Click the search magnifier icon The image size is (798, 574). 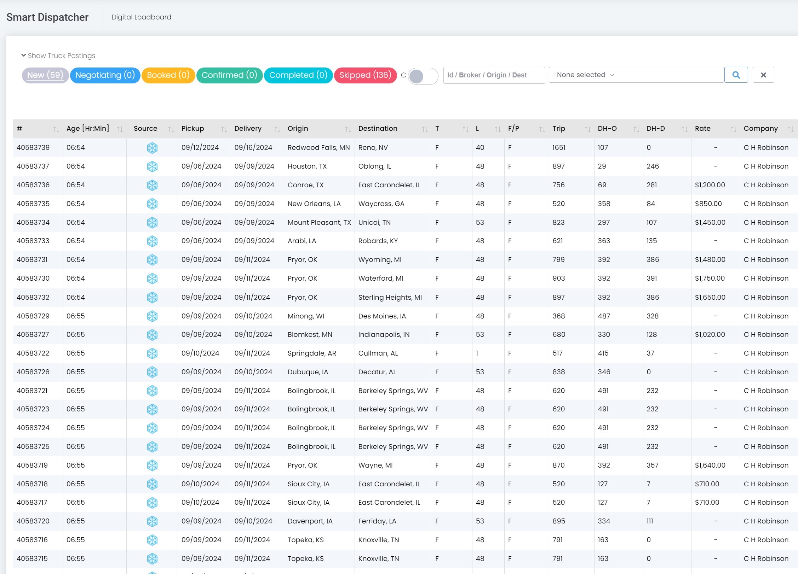point(736,75)
